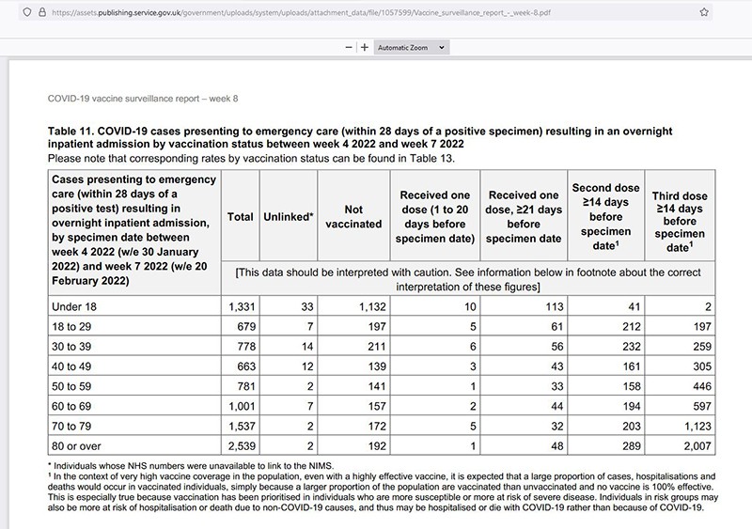The width and height of the screenshot is (752, 529).
Task: Zoom out the PDF with minus button
Action: [x=349, y=46]
